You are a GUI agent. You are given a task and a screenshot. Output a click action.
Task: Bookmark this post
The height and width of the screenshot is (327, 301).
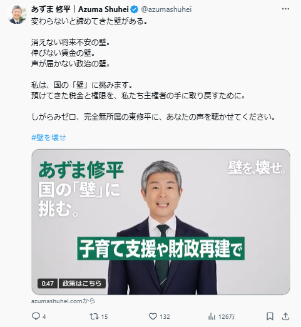[270, 316]
